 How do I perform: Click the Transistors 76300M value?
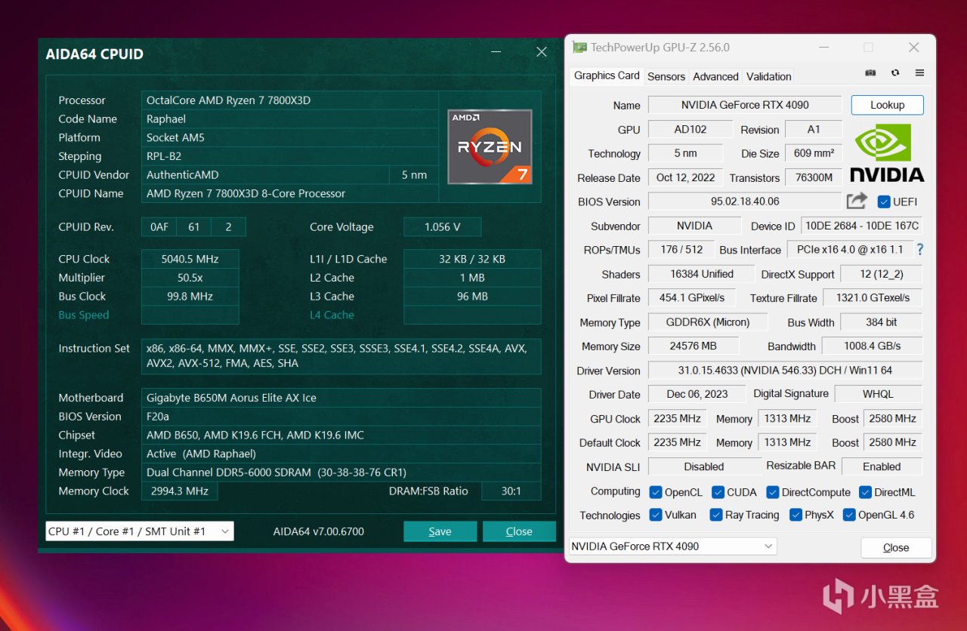tap(814, 177)
